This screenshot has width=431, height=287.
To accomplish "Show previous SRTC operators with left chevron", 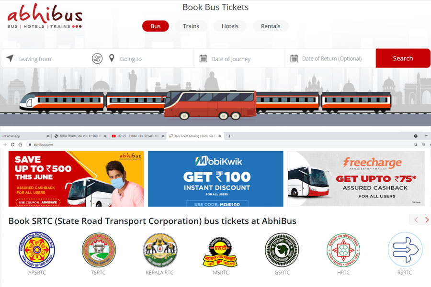I will point(416,220).
